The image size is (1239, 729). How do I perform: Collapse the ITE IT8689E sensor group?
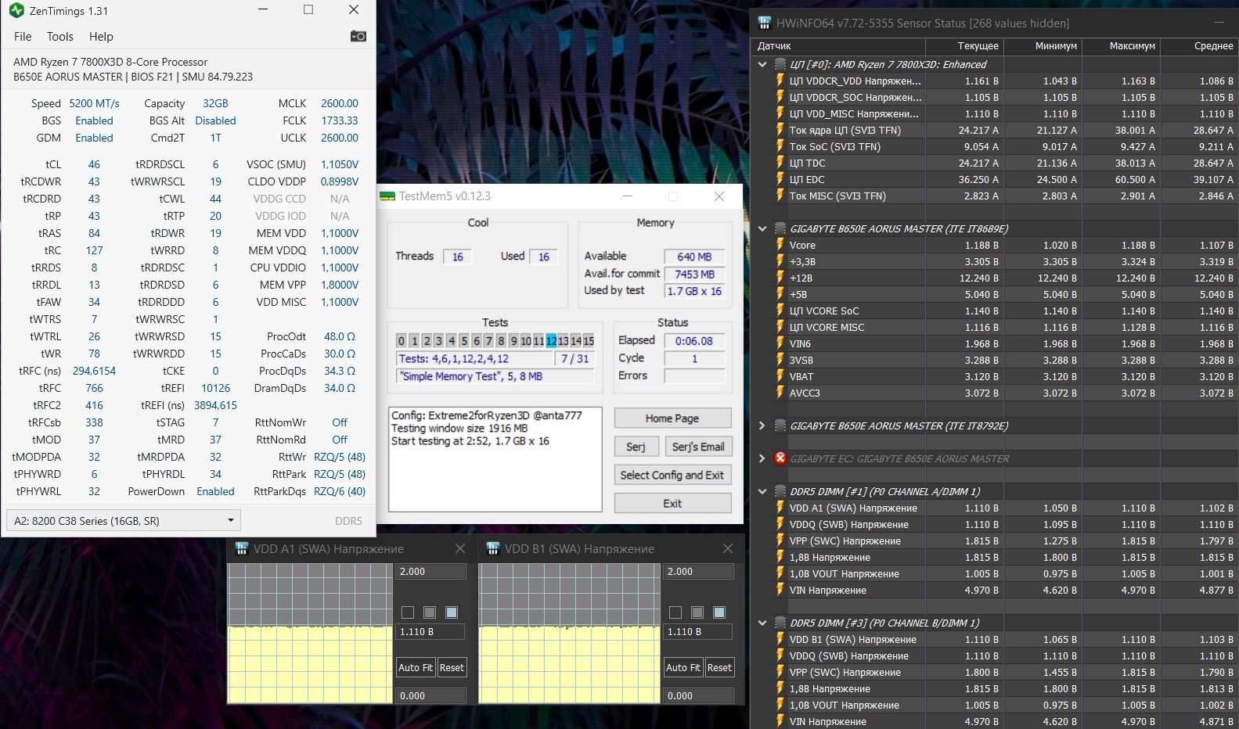click(762, 228)
